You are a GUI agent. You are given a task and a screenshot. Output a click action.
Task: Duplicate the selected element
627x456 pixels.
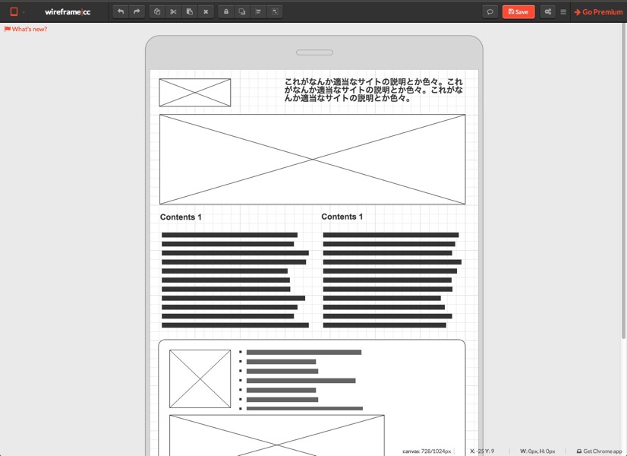click(x=156, y=11)
